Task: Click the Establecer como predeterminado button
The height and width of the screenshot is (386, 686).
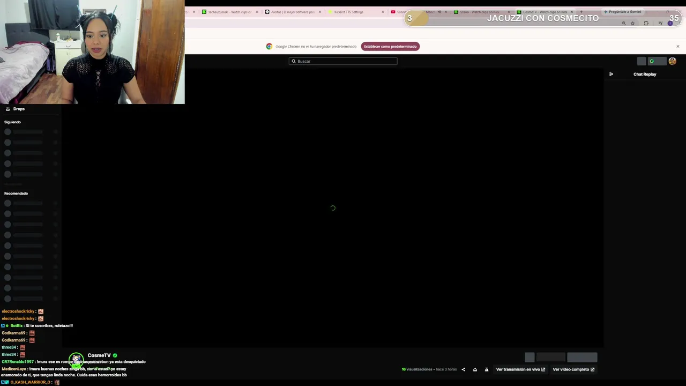Action: (390, 47)
